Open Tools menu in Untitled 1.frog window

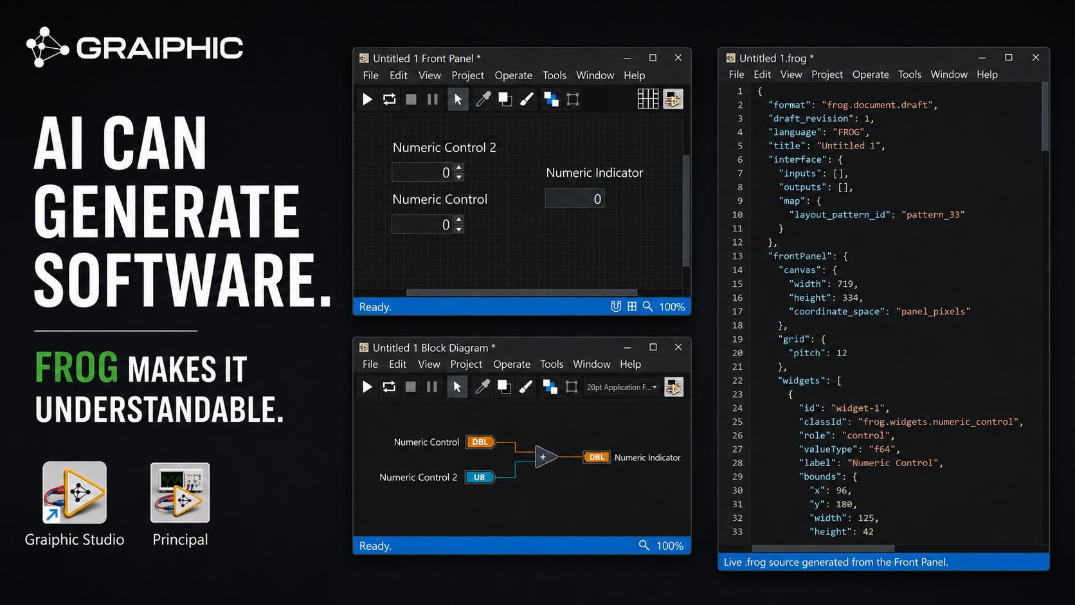tap(909, 75)
